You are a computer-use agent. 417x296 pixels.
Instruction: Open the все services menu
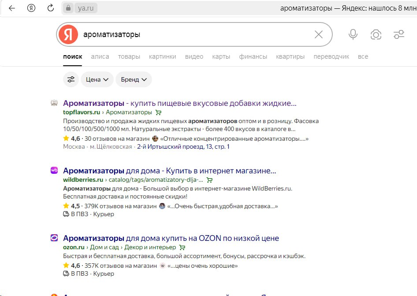click(x=363, y=56)
